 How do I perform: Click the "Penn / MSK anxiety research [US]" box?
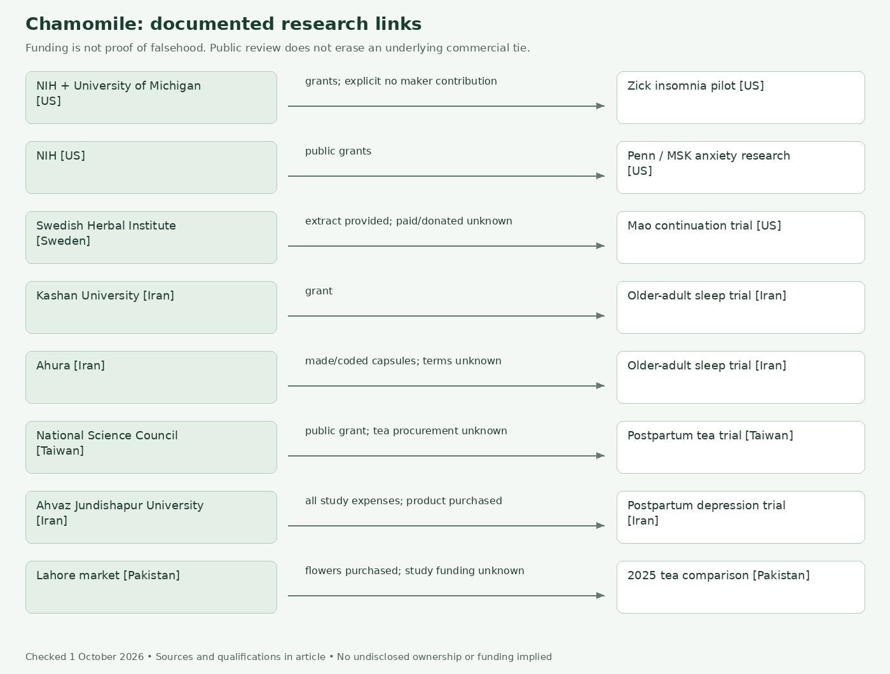[741, 168]
